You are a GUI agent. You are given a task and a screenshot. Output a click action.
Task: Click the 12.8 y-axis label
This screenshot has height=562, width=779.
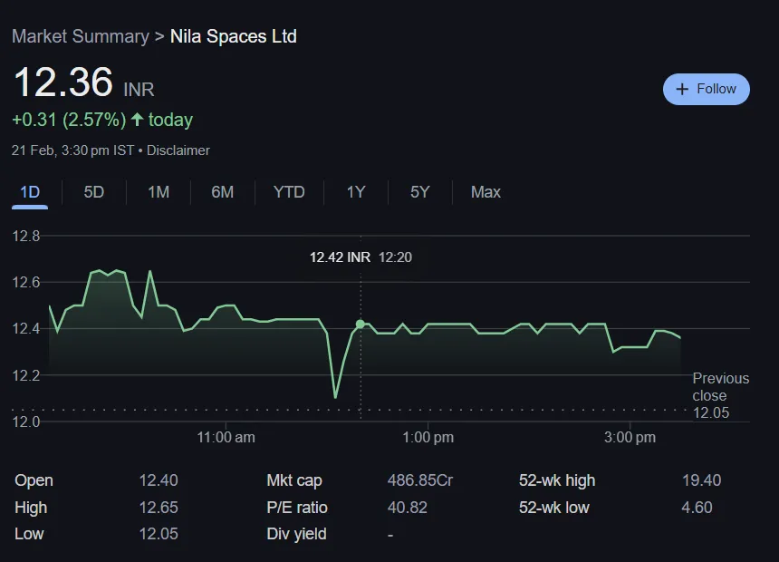[26, 236]
